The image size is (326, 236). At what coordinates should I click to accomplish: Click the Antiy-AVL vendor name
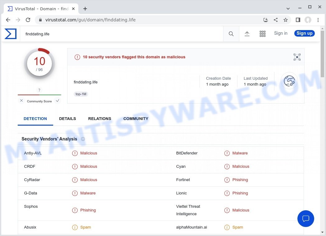33,153
